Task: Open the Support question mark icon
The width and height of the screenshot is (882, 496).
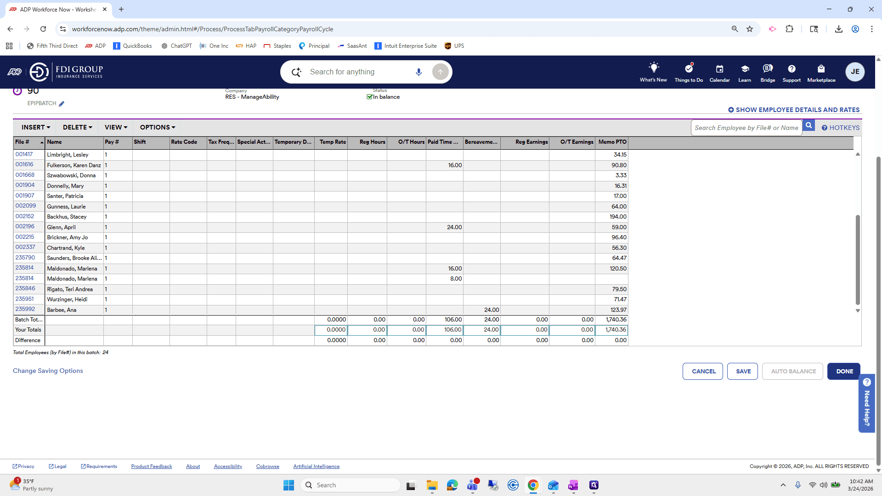Action: pos(792,69)
